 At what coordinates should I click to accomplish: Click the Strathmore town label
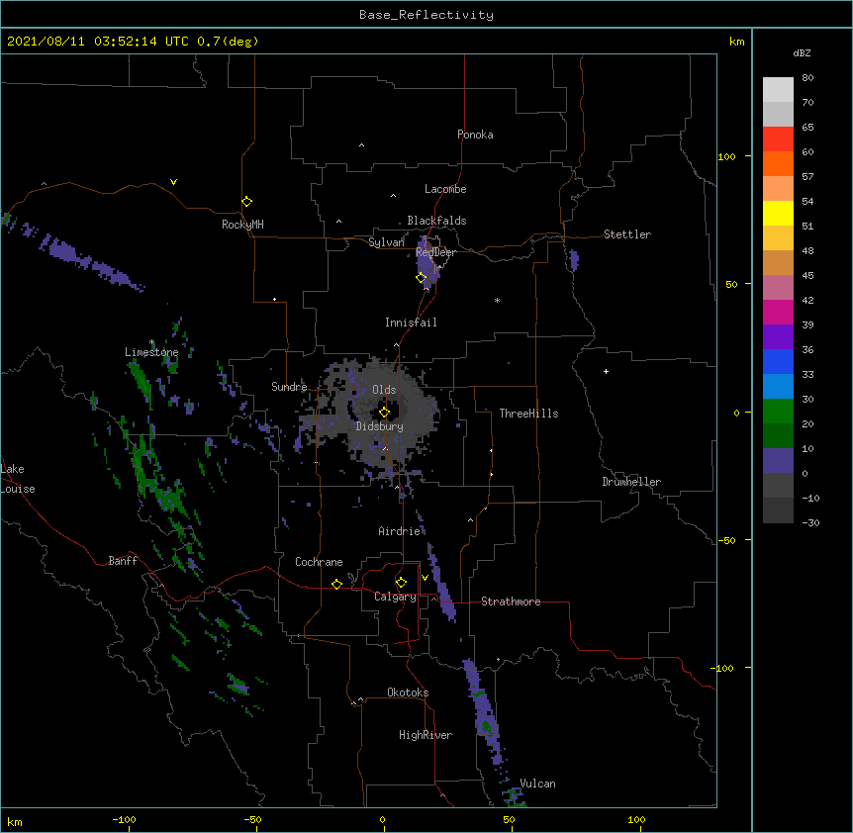511,602
